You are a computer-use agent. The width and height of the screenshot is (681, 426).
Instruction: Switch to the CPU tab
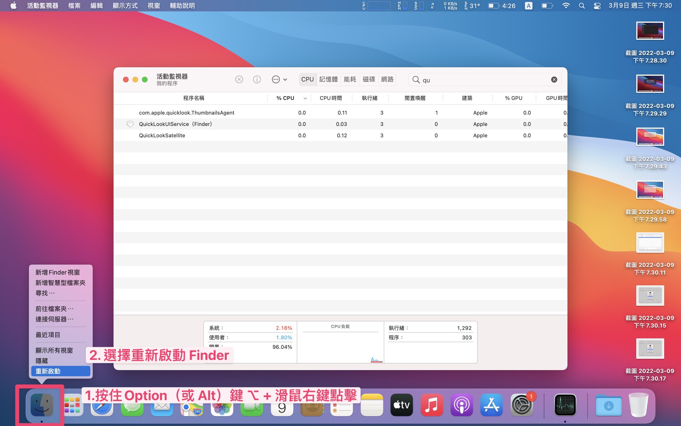(307, 79)
